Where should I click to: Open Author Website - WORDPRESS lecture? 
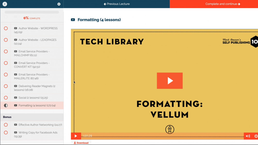tap(36, 30)
